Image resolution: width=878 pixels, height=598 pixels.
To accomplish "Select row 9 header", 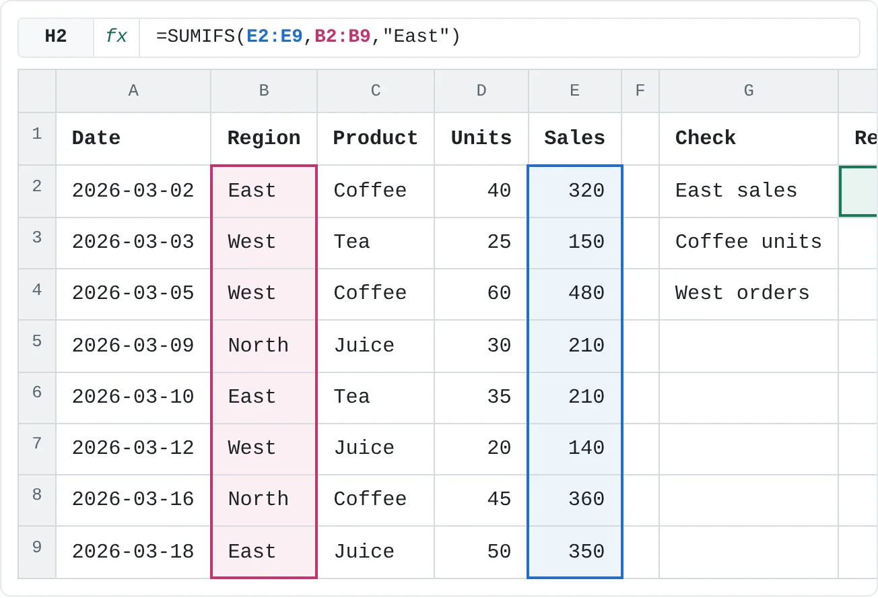I will (x=37, y=552).
